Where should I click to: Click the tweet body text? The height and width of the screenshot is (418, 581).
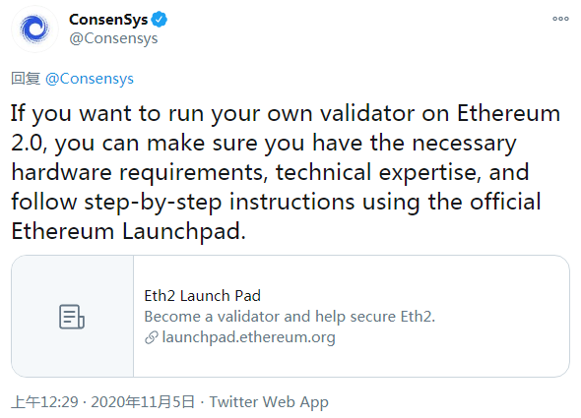click(x=286, y=172)
